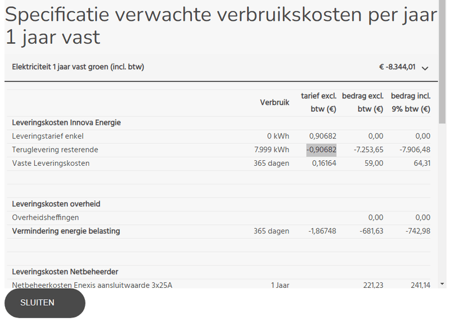The image size is (450, 321).
Task: Click the scrollbar down arrow
Action: pos(442,284)
